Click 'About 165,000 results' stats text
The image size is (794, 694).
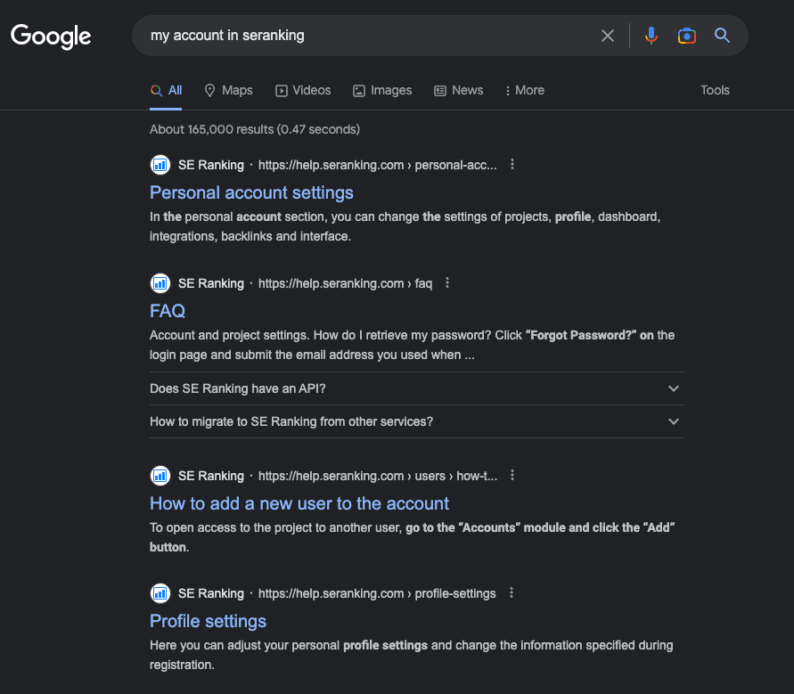255,129
